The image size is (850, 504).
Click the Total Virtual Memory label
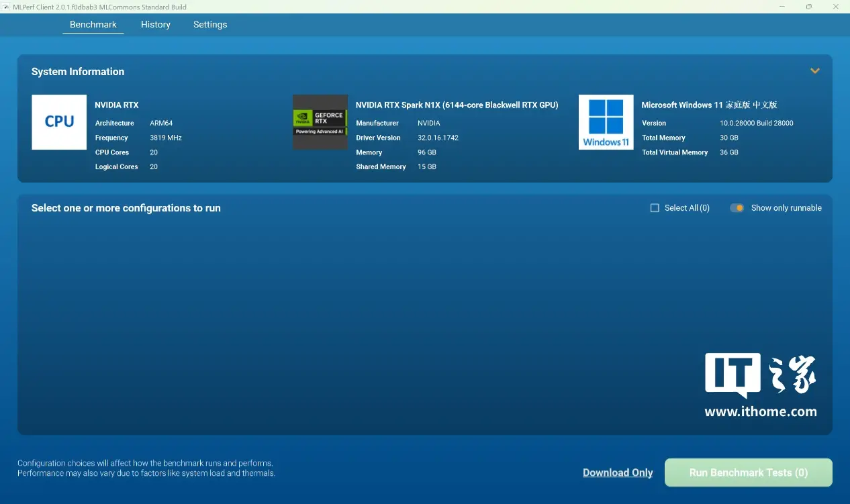click(675, 152)
